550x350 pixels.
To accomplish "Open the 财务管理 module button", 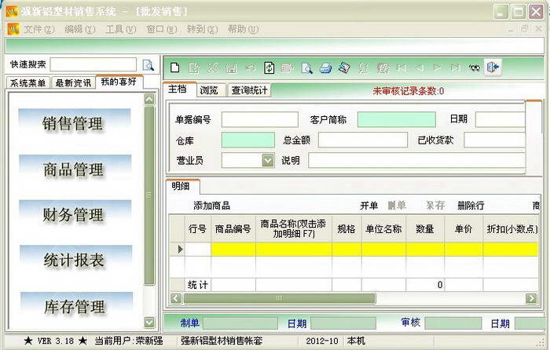I will (74, 214).
